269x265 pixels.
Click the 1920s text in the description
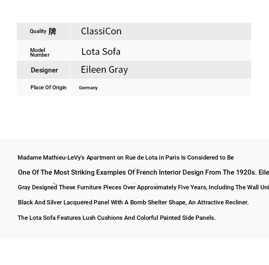point(245,172)
